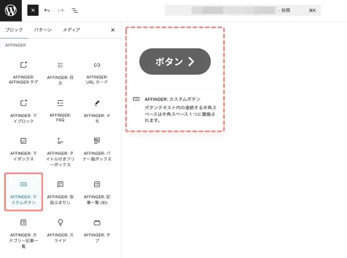Choose the AFFINGER URLカード block

click(97, 70)
